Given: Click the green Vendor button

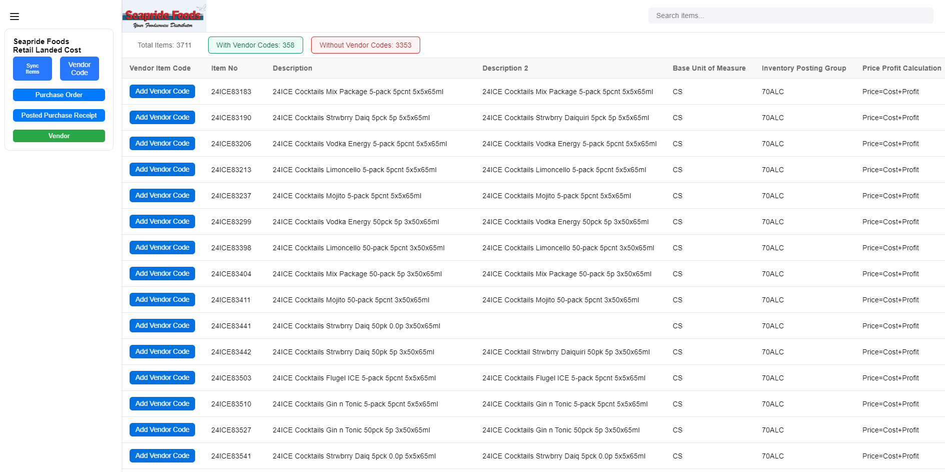Looking at the screenshot, I should pyautogui.click(x=59, y=136).
